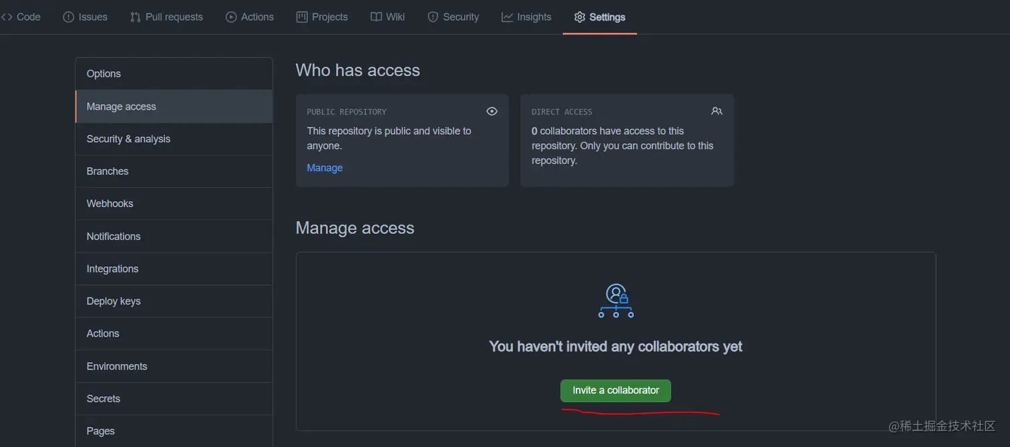The image size is (1010, 447).
Task: Select the Settings tab
Action: coord(600,17)
